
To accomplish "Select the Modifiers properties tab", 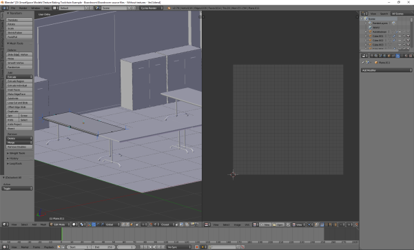I will coord(397,56).
